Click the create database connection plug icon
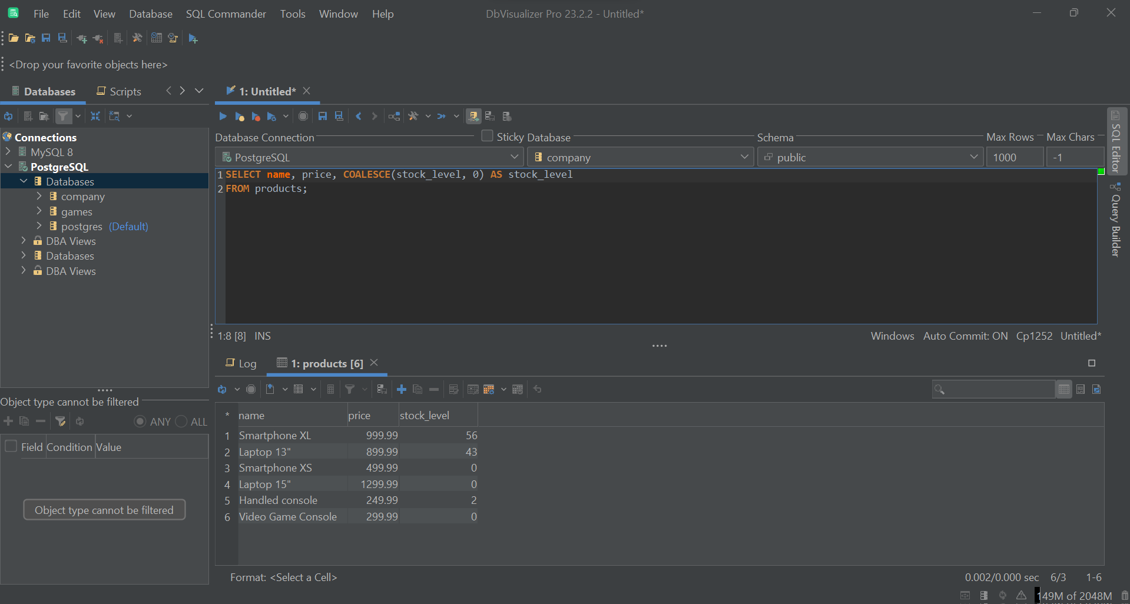This screenshot has height=604, width=1130. [81, 38]
